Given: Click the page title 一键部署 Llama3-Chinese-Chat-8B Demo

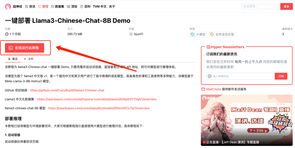Looking at the screenshot, I should 67,21.
